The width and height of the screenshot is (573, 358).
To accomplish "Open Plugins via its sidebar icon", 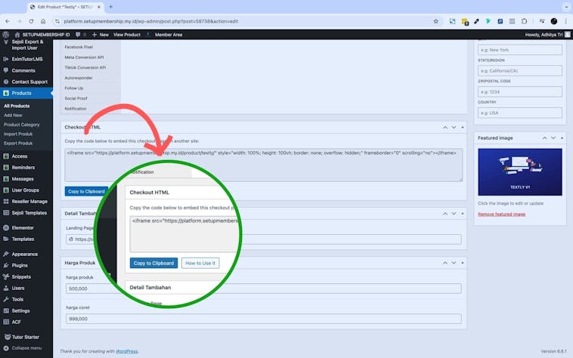I will [x=6, y=265].
